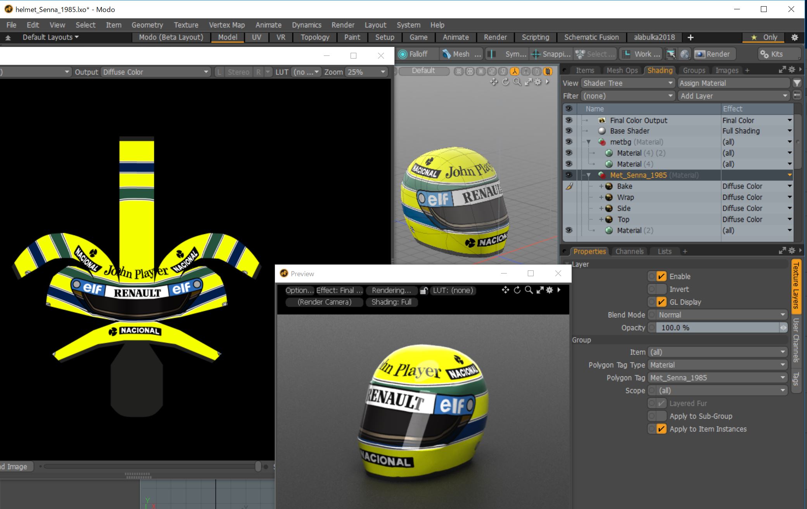This screenshot has width=807, height=509.
Task: Toggle the GL Display checkbox
Action: [661, 302]
